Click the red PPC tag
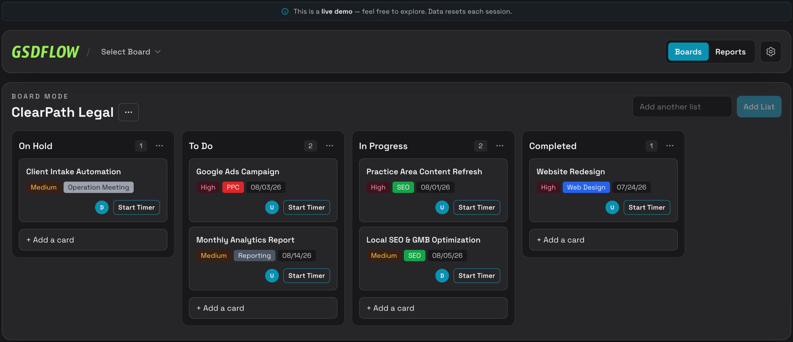This screenshot has width=793, height=342. [233, 187]
